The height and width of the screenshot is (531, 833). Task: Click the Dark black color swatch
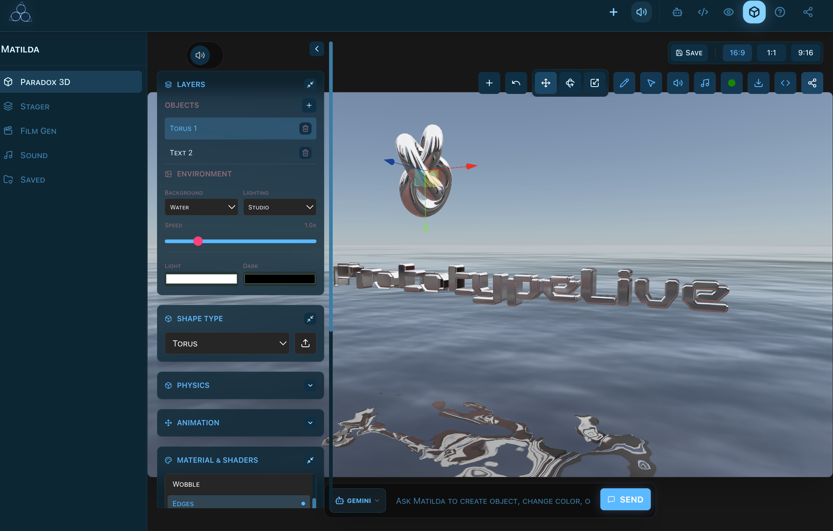[x=279, y=279]
